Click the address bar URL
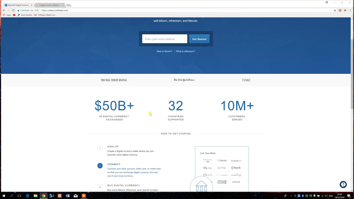The height and width of the screenshot is (199, 354). click(x=55, y=10)
